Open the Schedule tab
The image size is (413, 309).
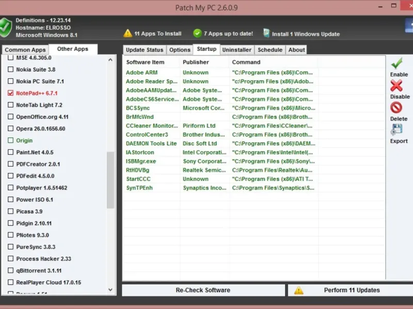coord(270,49)
